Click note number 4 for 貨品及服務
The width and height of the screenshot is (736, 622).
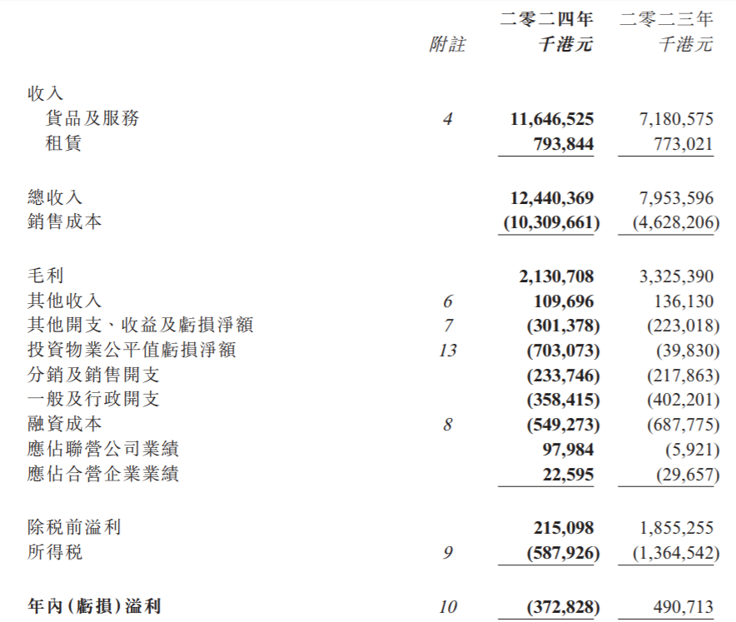click(x=448, y=119)
